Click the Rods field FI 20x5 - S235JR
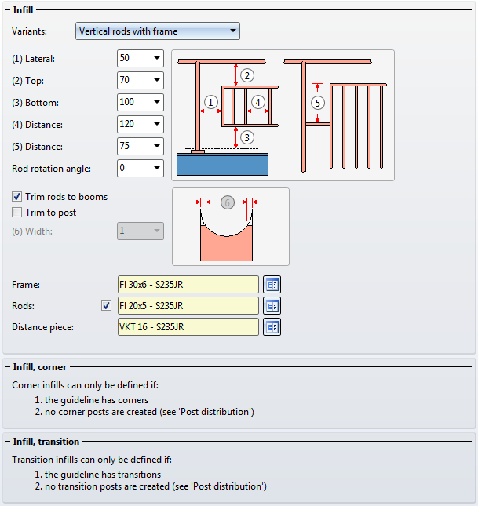The height and width of the screenshot is (506, 478). (x=188, y=306)
